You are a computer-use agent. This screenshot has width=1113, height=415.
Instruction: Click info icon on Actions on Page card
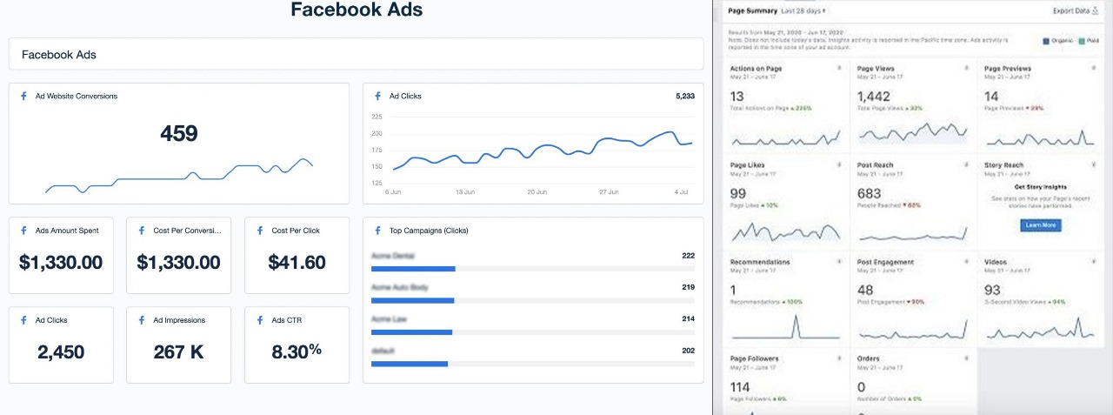838,68
